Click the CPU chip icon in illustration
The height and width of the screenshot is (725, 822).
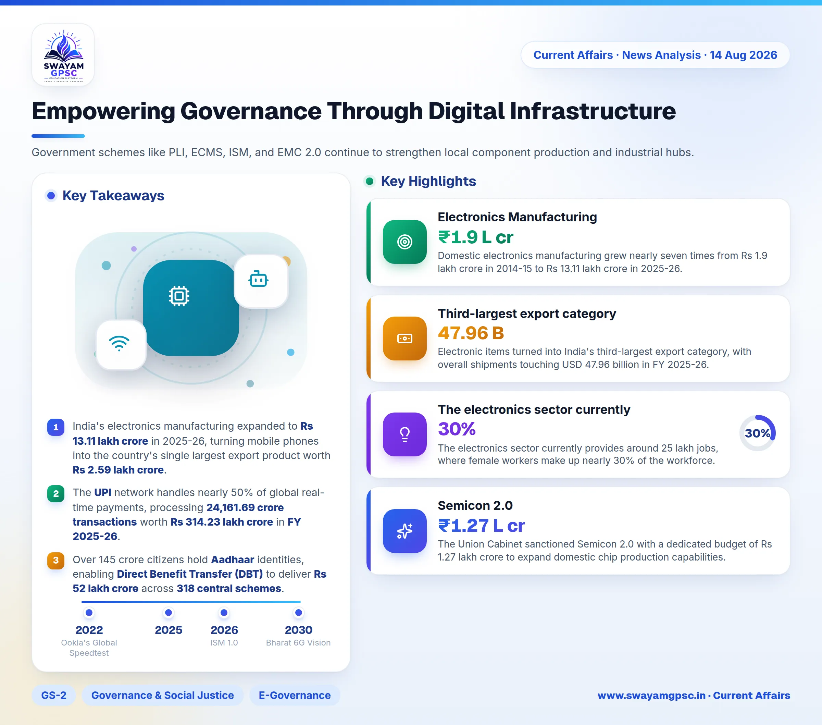pos(179,296)
